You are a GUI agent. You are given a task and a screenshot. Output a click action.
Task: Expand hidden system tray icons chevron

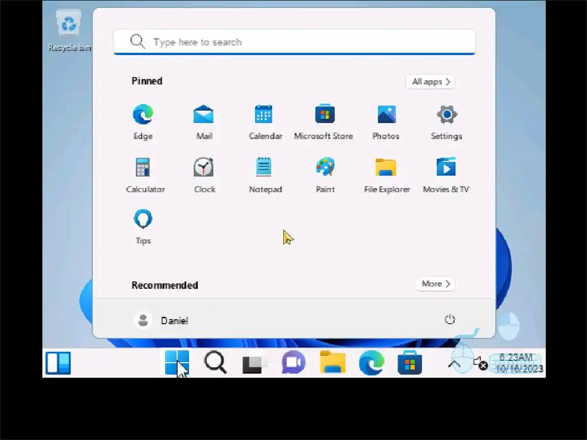tap(455, 364)
